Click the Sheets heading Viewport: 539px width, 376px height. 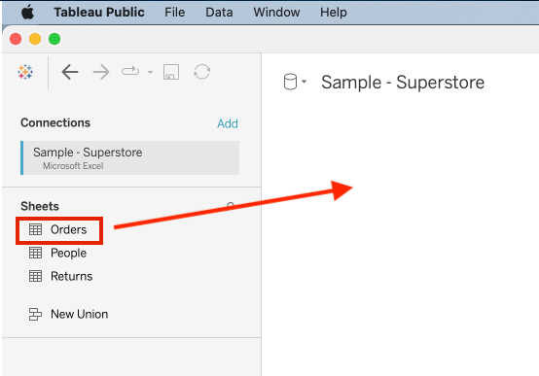40,206
